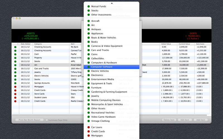Toggle Summary Page Only checkbox
Viewport: 223px width, 139px height.
click(x=47, y=120)
